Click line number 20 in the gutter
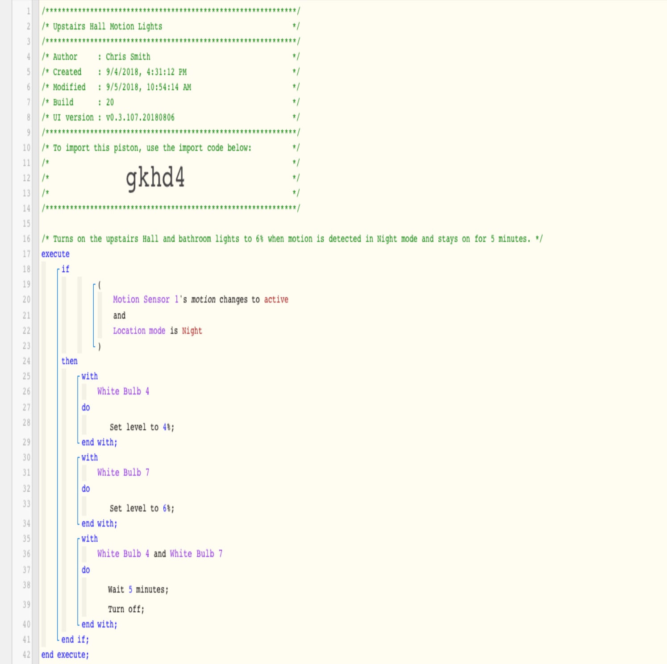This screenshot has height=664, width=667. point(26,299)
